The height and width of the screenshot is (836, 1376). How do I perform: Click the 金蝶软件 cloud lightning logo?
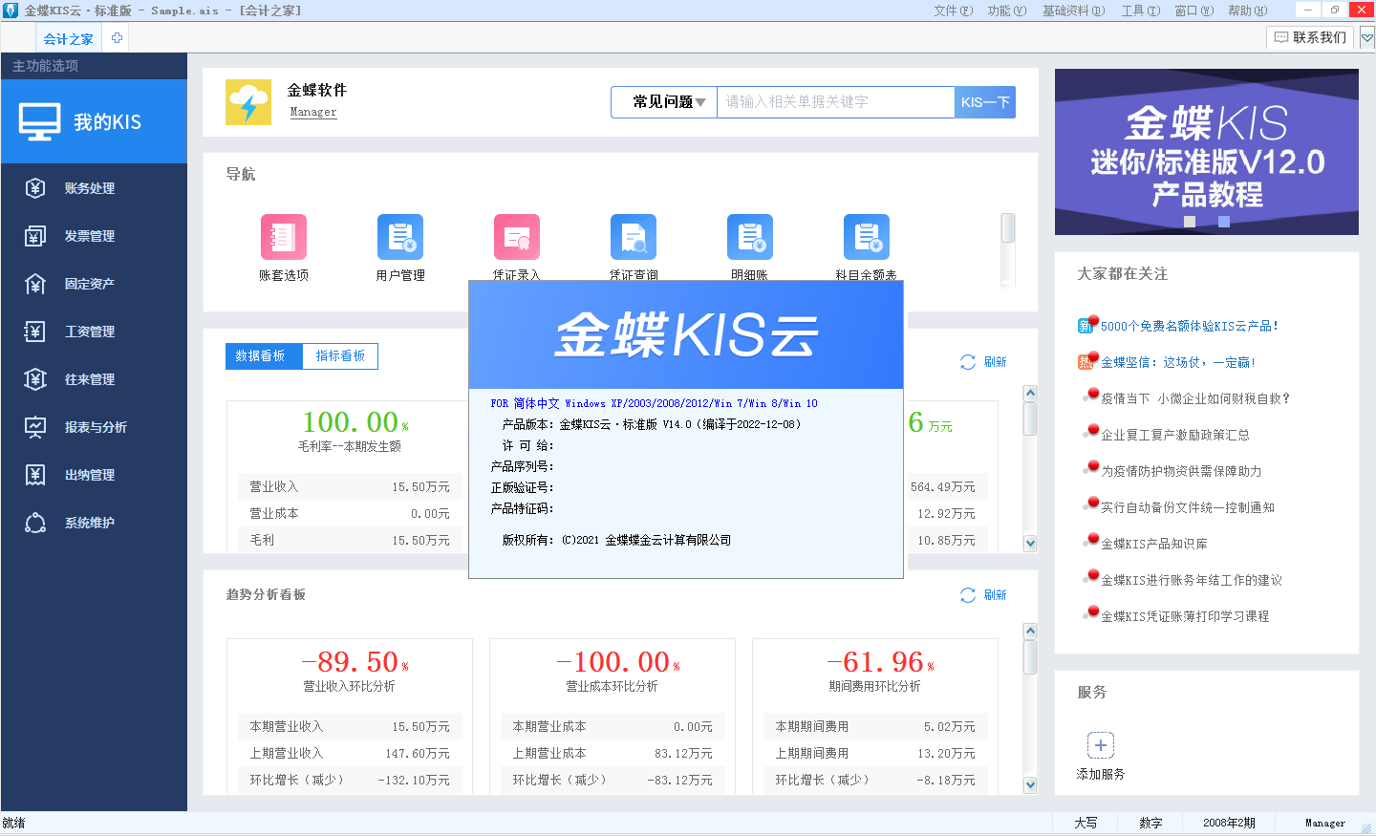coord(248,102)
